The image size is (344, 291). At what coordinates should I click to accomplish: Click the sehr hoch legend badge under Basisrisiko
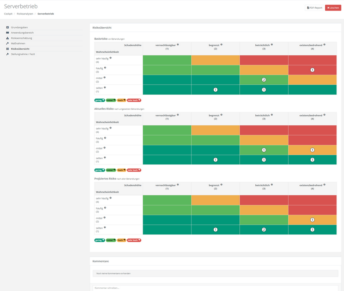[x=134, y=100]
